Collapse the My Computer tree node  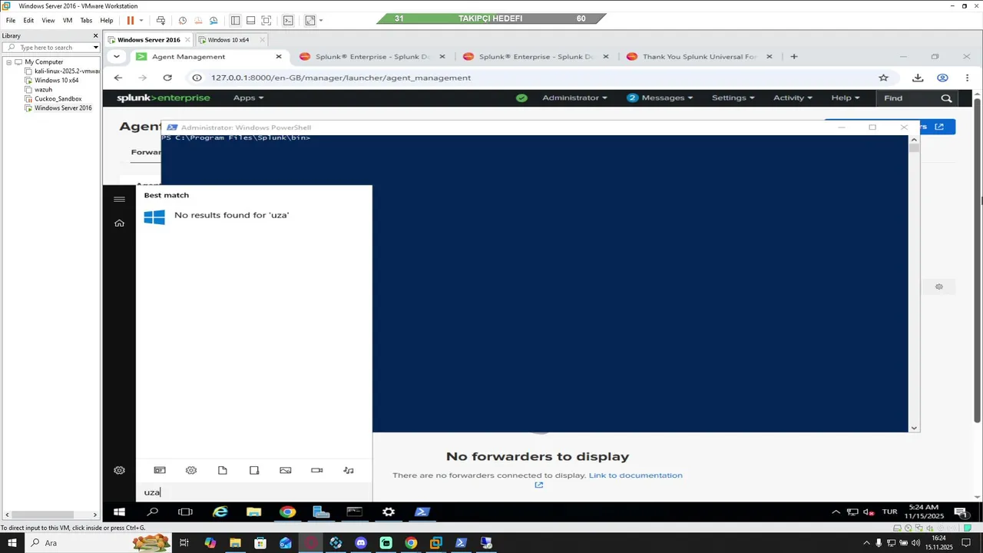coord(8,62)
